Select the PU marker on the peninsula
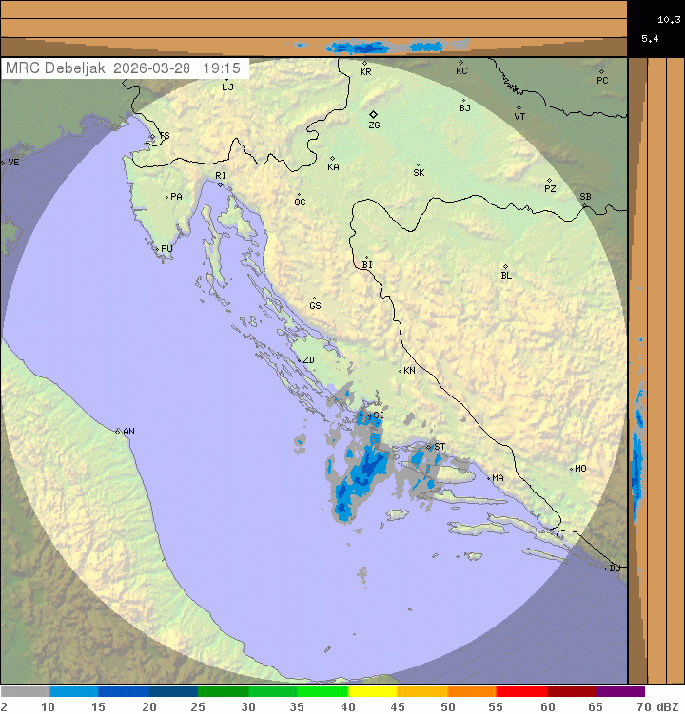Viewport: 685px width, 714px height. pyautogui.click(x=156, y=249)
